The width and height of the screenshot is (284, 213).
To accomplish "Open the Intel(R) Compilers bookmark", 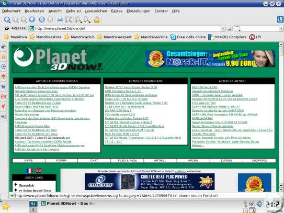I will [x=228, y=37].
